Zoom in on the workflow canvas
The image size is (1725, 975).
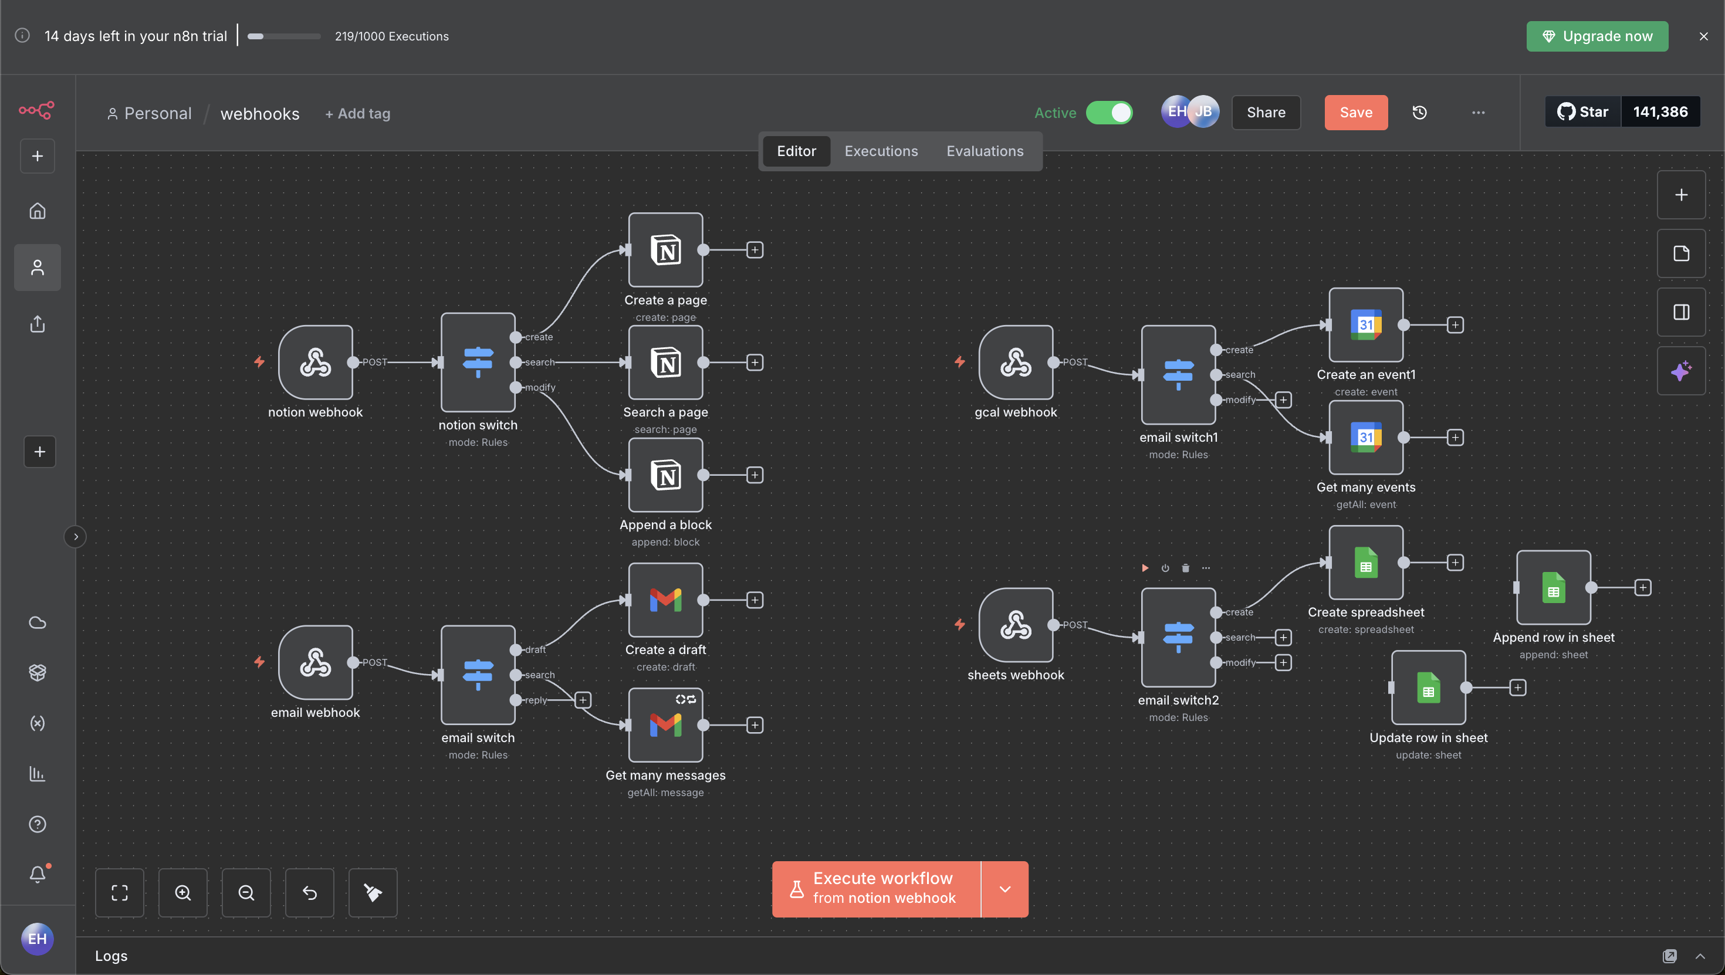point(183,893)
